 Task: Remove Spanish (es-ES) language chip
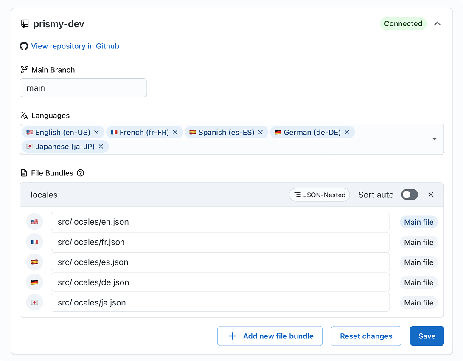click(261, 133)
